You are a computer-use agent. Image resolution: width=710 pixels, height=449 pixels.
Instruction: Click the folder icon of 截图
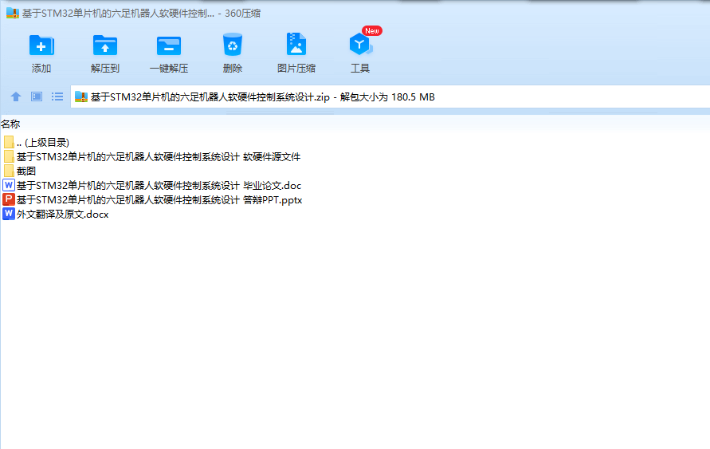click(x=9, y=171)
